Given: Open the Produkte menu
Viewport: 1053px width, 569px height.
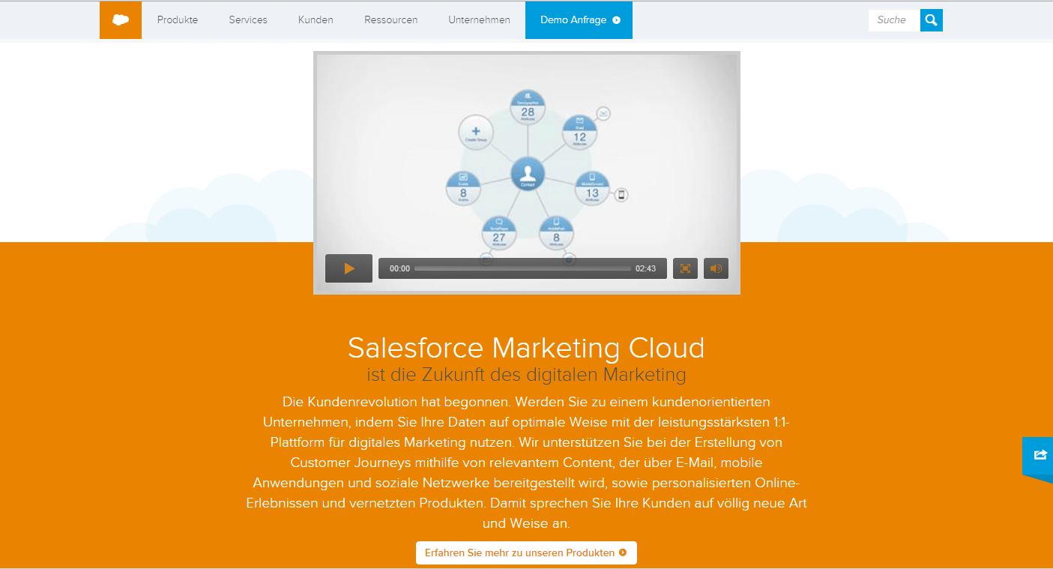Looking at the screenshot, I should [x=178, y=20].
